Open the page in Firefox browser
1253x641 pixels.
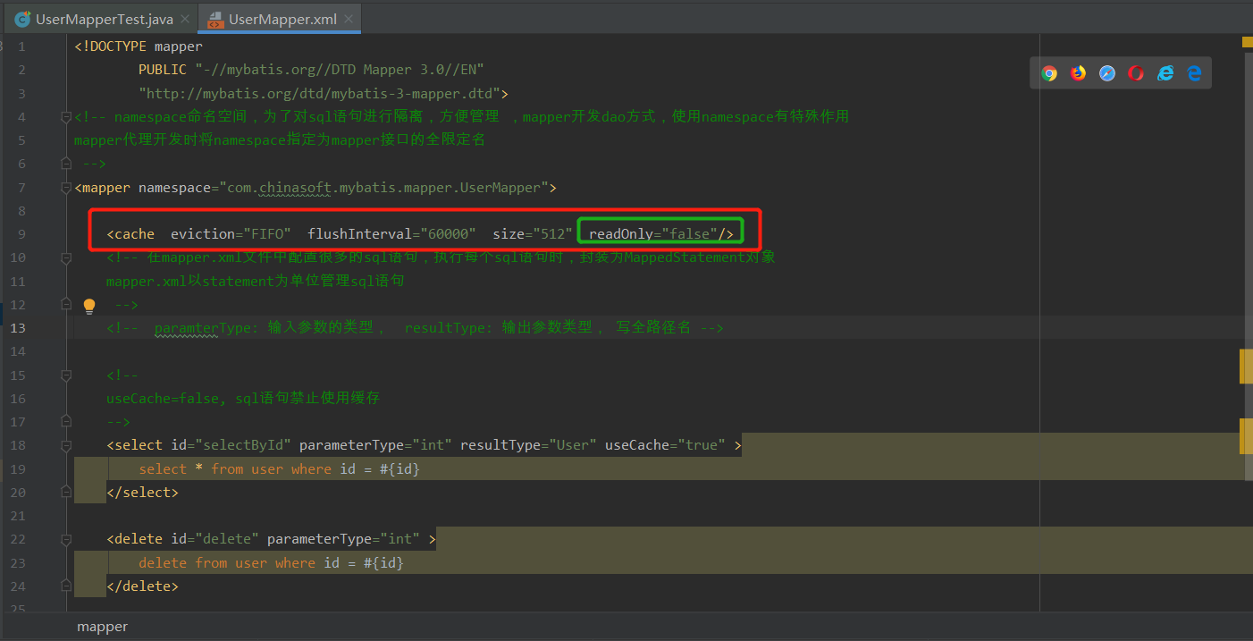(1078, 73)
